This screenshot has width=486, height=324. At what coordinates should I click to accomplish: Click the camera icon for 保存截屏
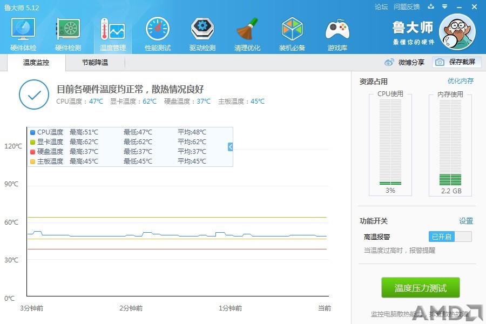[x=440, y=62]
